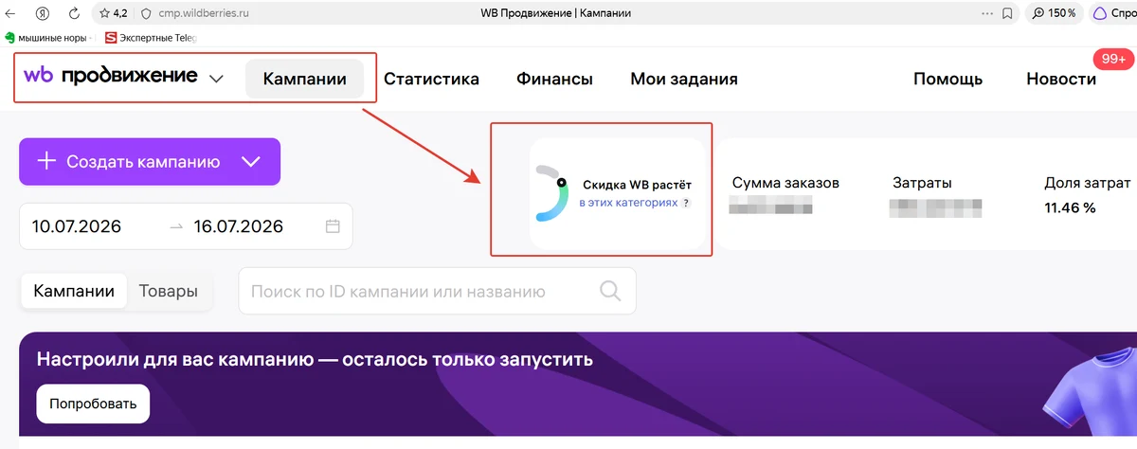Click the cmp.wildberries.ru address text

(206, 13)
